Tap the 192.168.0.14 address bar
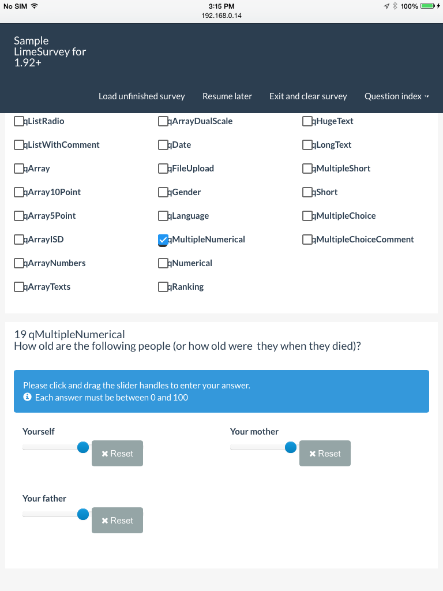The image size is (443, 591). tap(221, 16)
